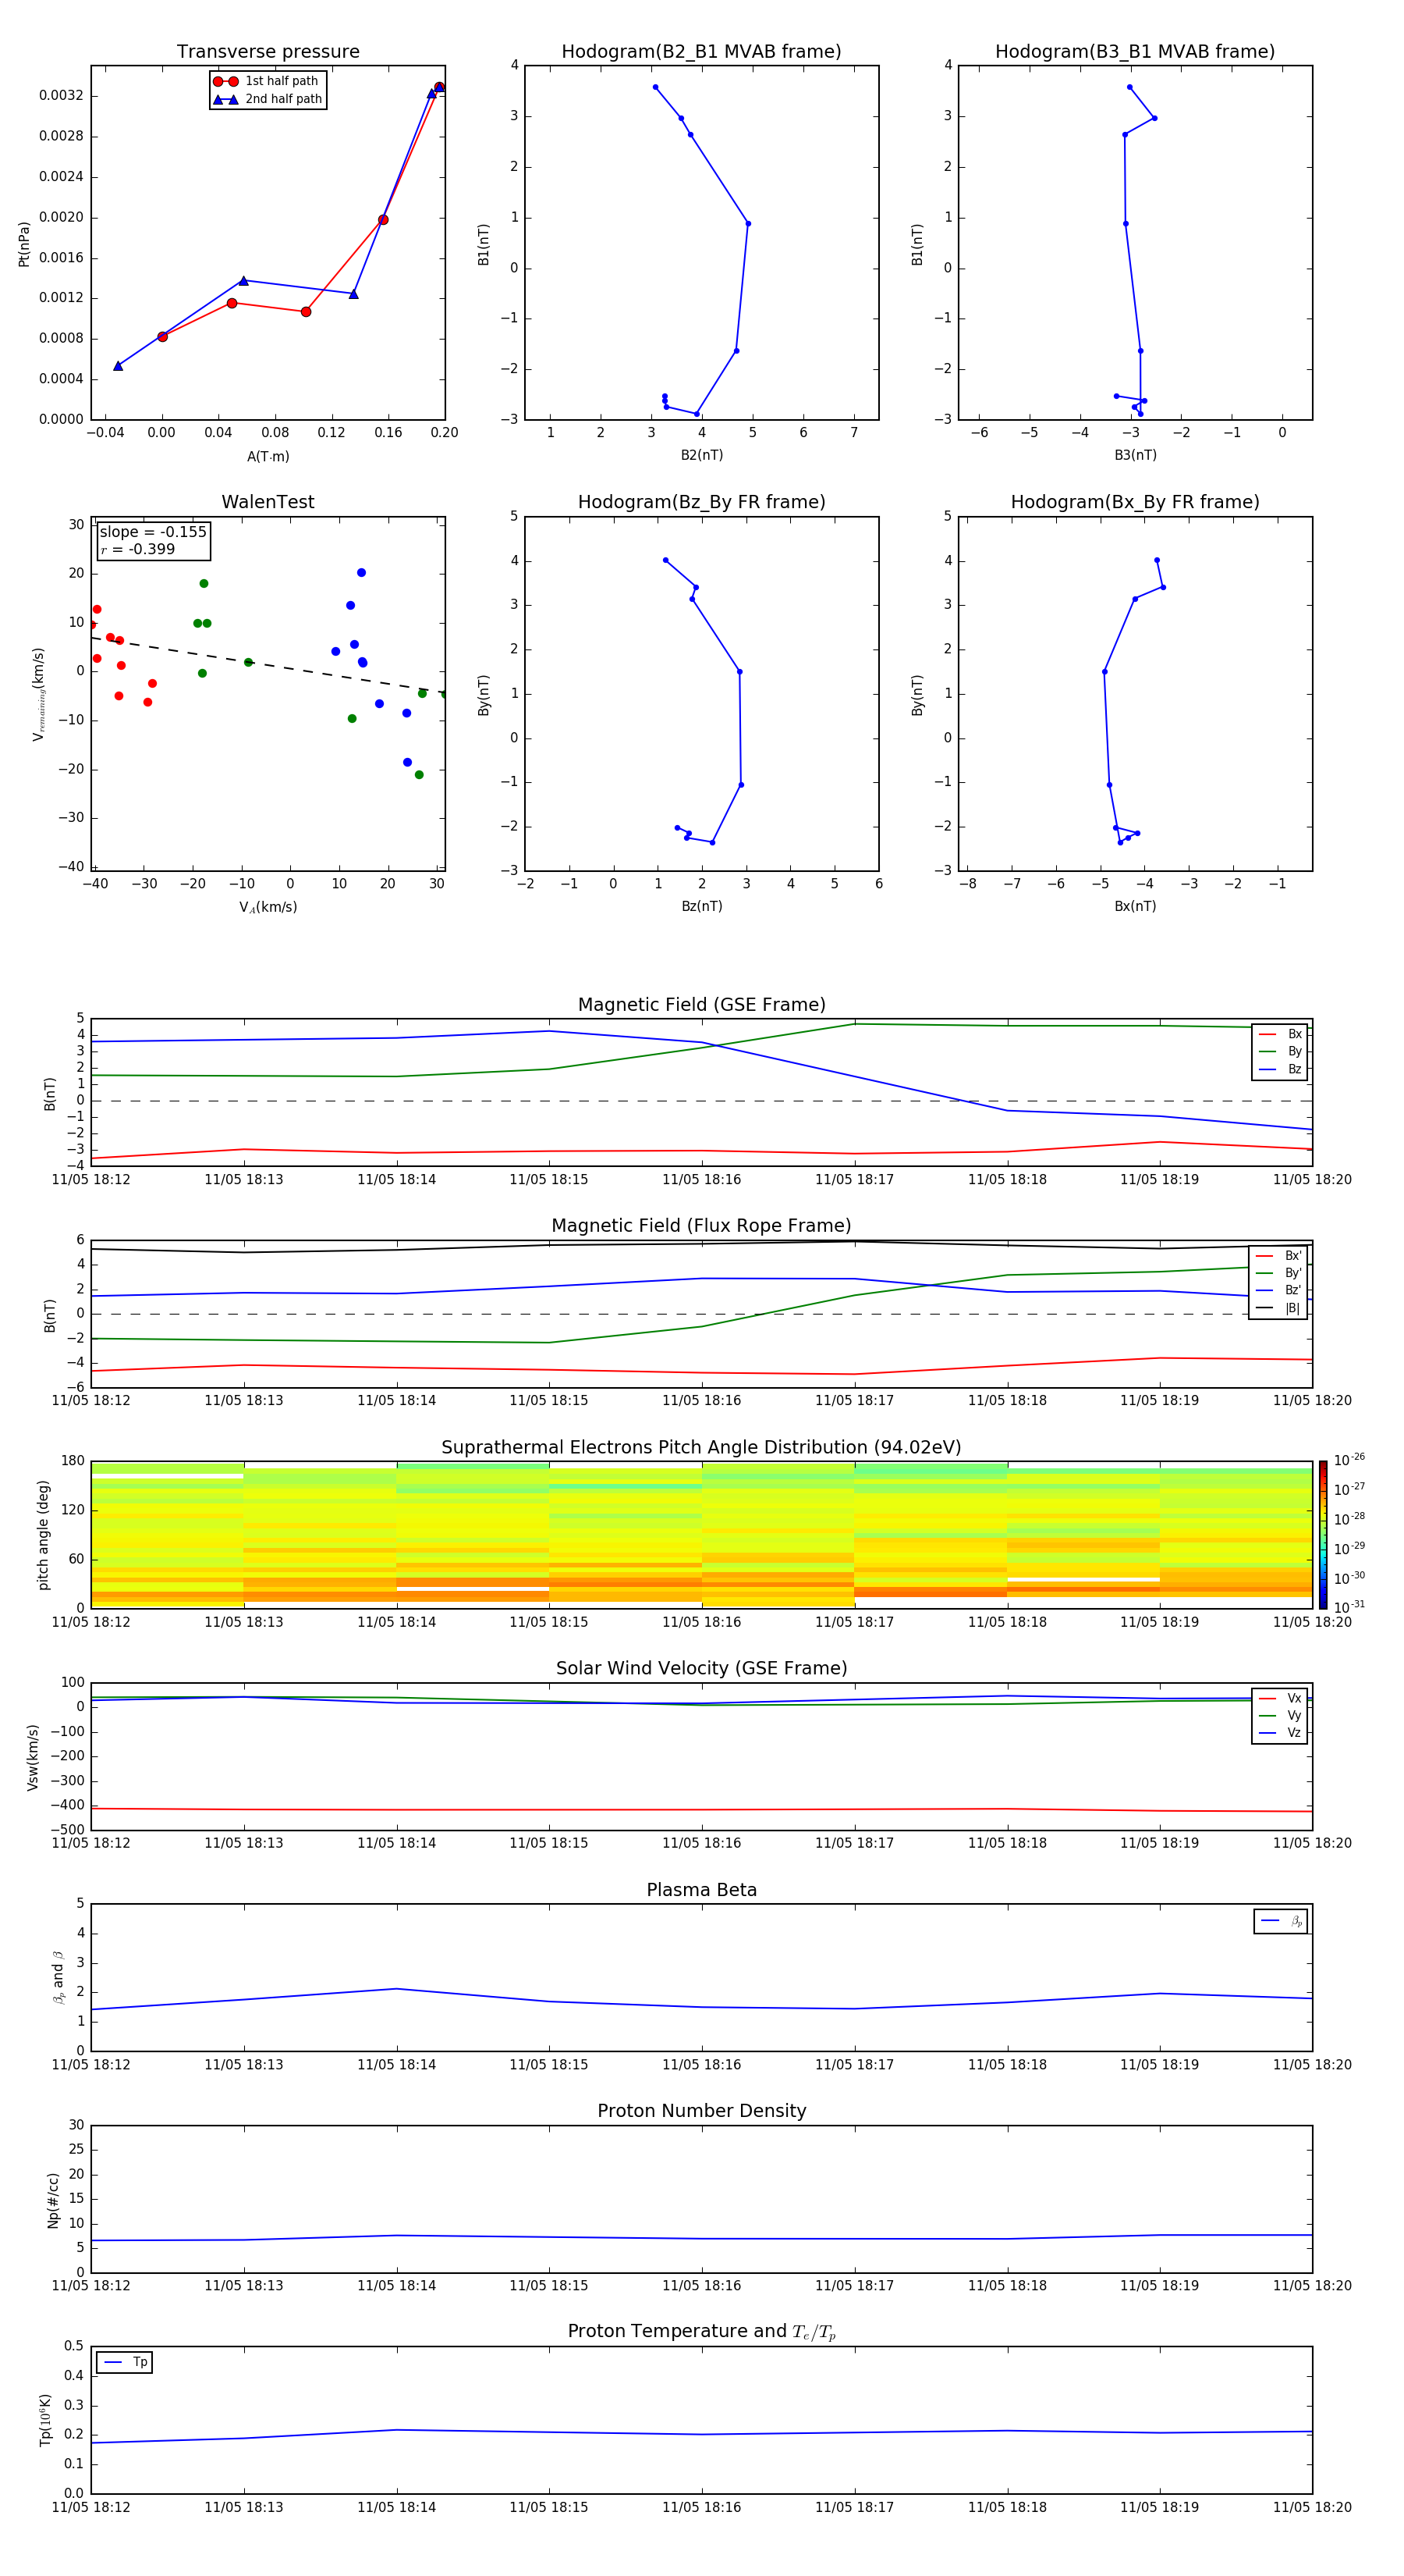Click the "pitch angle (deg)" axis label
The height and width of the screenshot is (2576, 1404).
click(x=43, y=1535)
